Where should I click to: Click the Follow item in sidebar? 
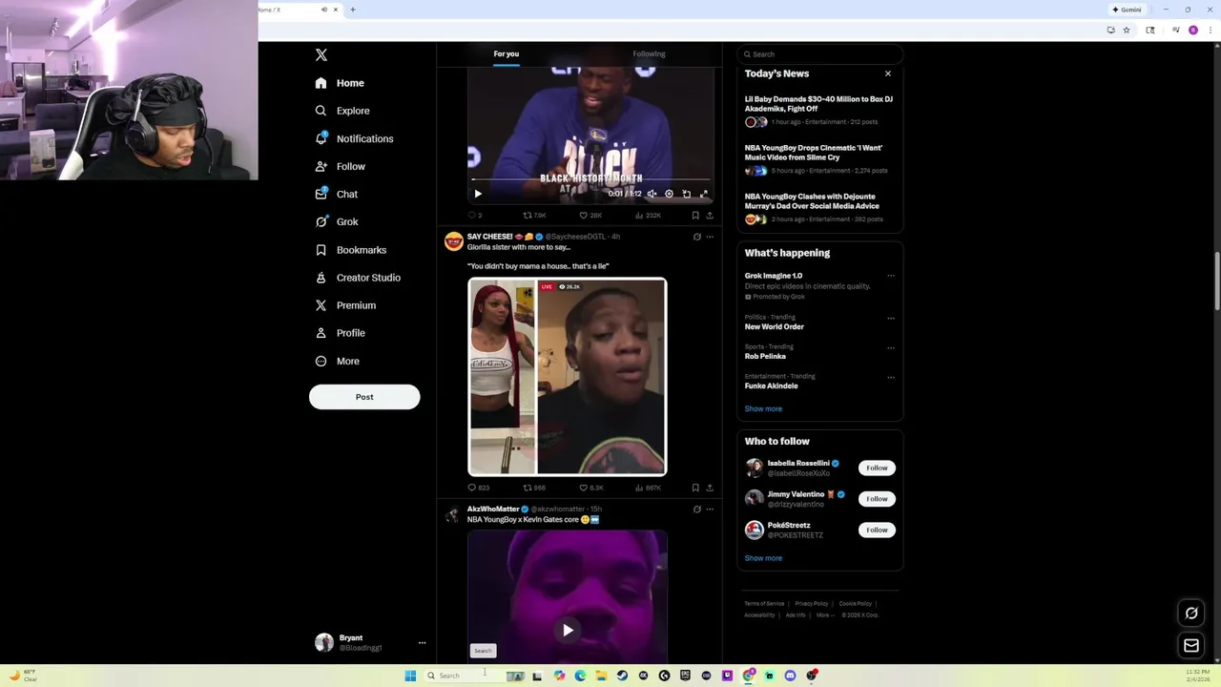[x=340, y=166]
